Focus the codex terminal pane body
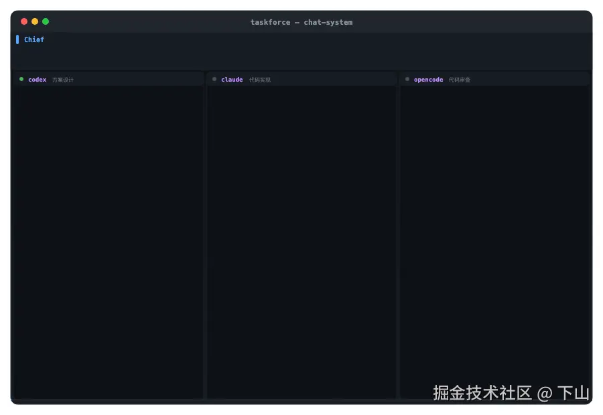This screenshot has height=415, width=603. pyautogui.click(x=109, y=242)
